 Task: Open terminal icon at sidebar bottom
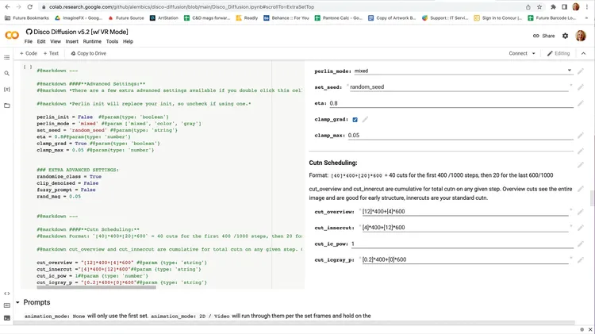pyautogui.click(x=7, y=318)
